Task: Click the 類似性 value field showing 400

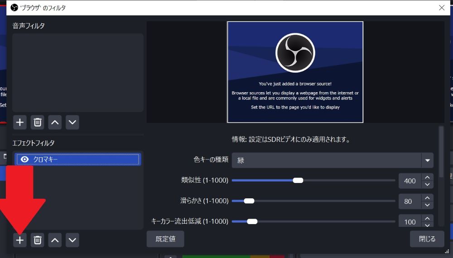Action: coord(410,181)
